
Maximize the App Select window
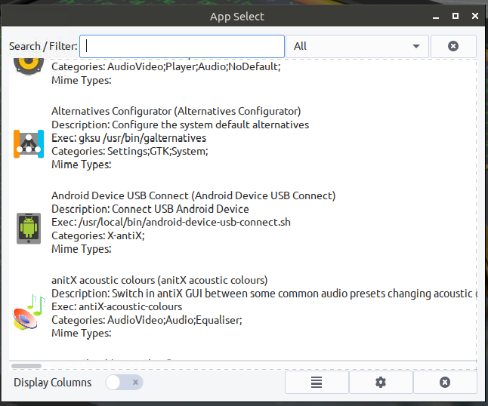pyautogui.click(x=456, y=16)
